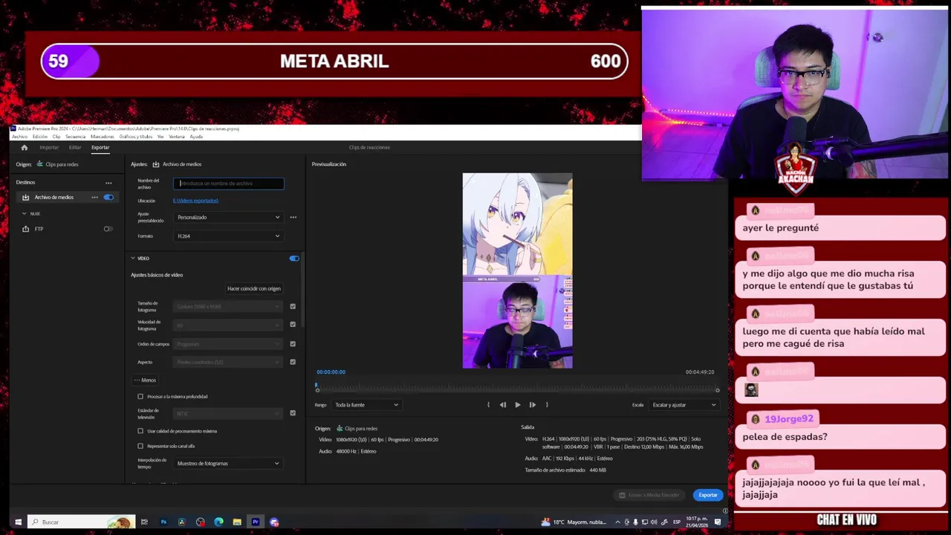
Task: Check Representar solo canal alfa
Action: (x=140, y=446)
